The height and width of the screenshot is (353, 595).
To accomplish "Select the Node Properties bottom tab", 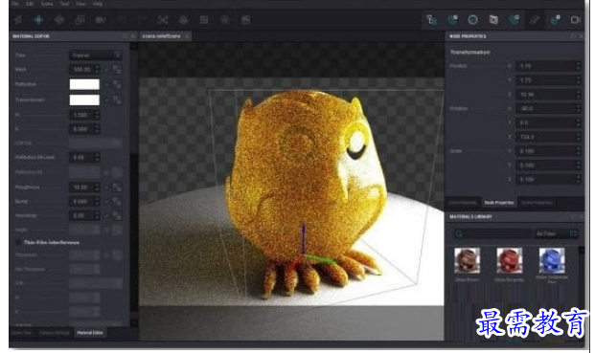I will pyautogui.click(x=499, y=203).
